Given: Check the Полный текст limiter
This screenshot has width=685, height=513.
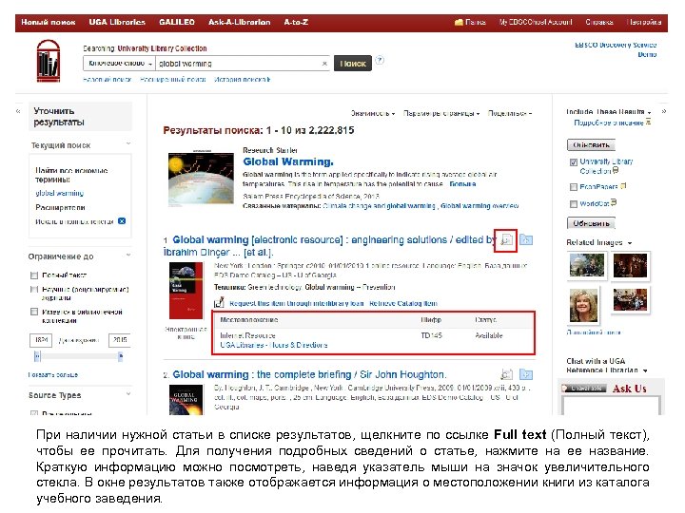Looking at the screenshot, I should tap(34, 275).
